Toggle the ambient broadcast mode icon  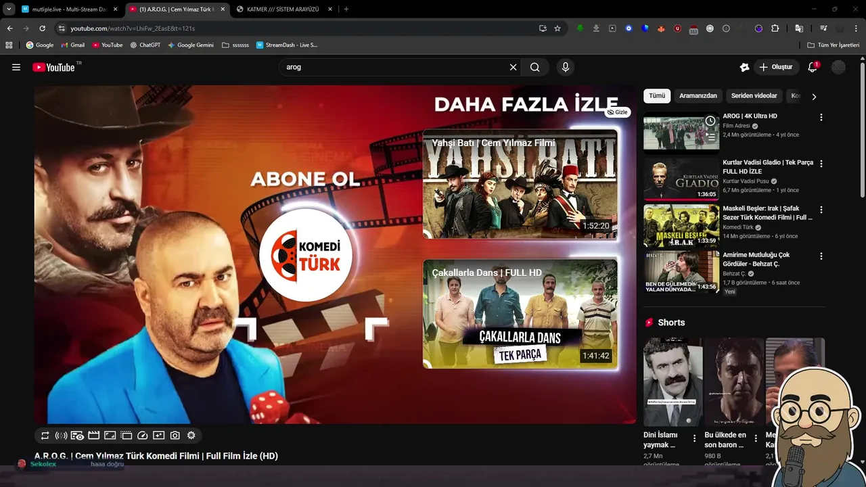[62, 435]
